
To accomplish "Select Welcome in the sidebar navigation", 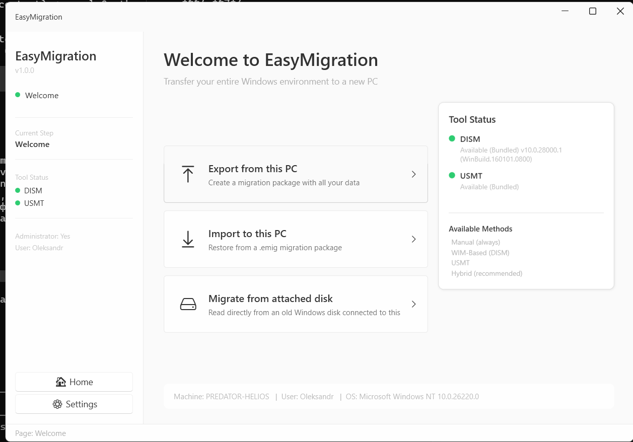I will pos(42,95).
